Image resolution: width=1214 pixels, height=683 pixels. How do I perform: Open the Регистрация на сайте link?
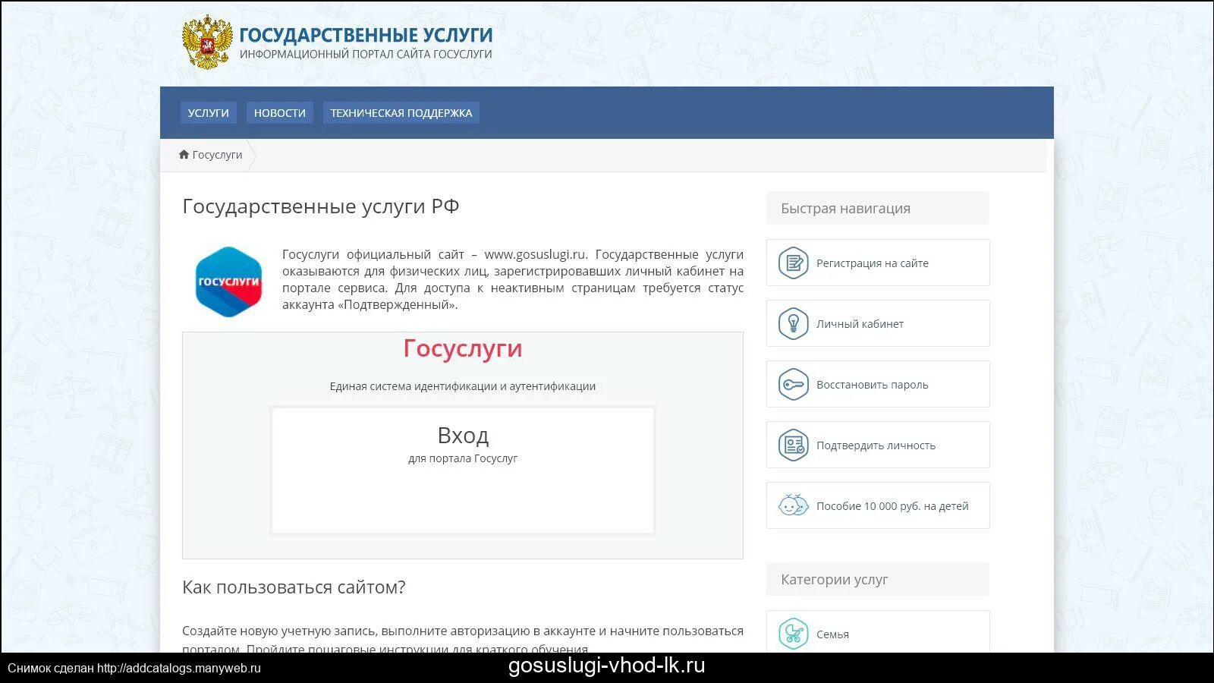(878, 263)
